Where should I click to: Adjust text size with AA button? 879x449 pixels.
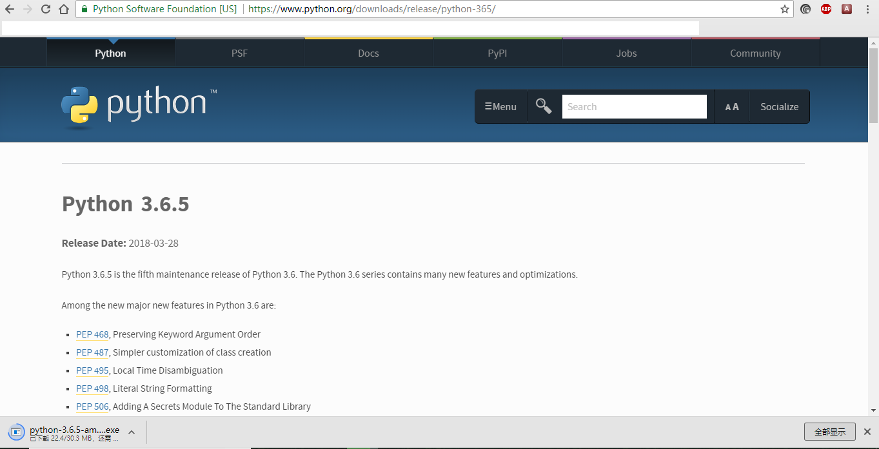coord(732,107)
